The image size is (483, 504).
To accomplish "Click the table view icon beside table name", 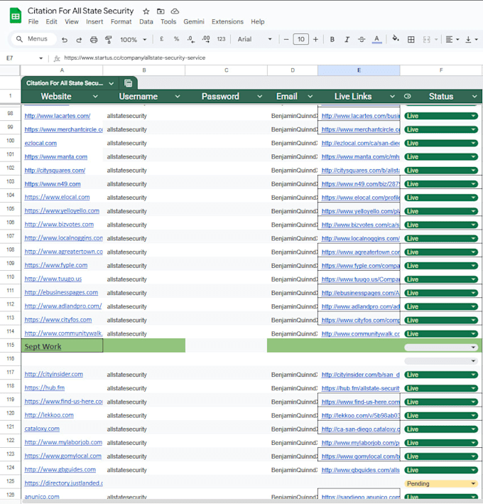I will click(x=128, y=83).
